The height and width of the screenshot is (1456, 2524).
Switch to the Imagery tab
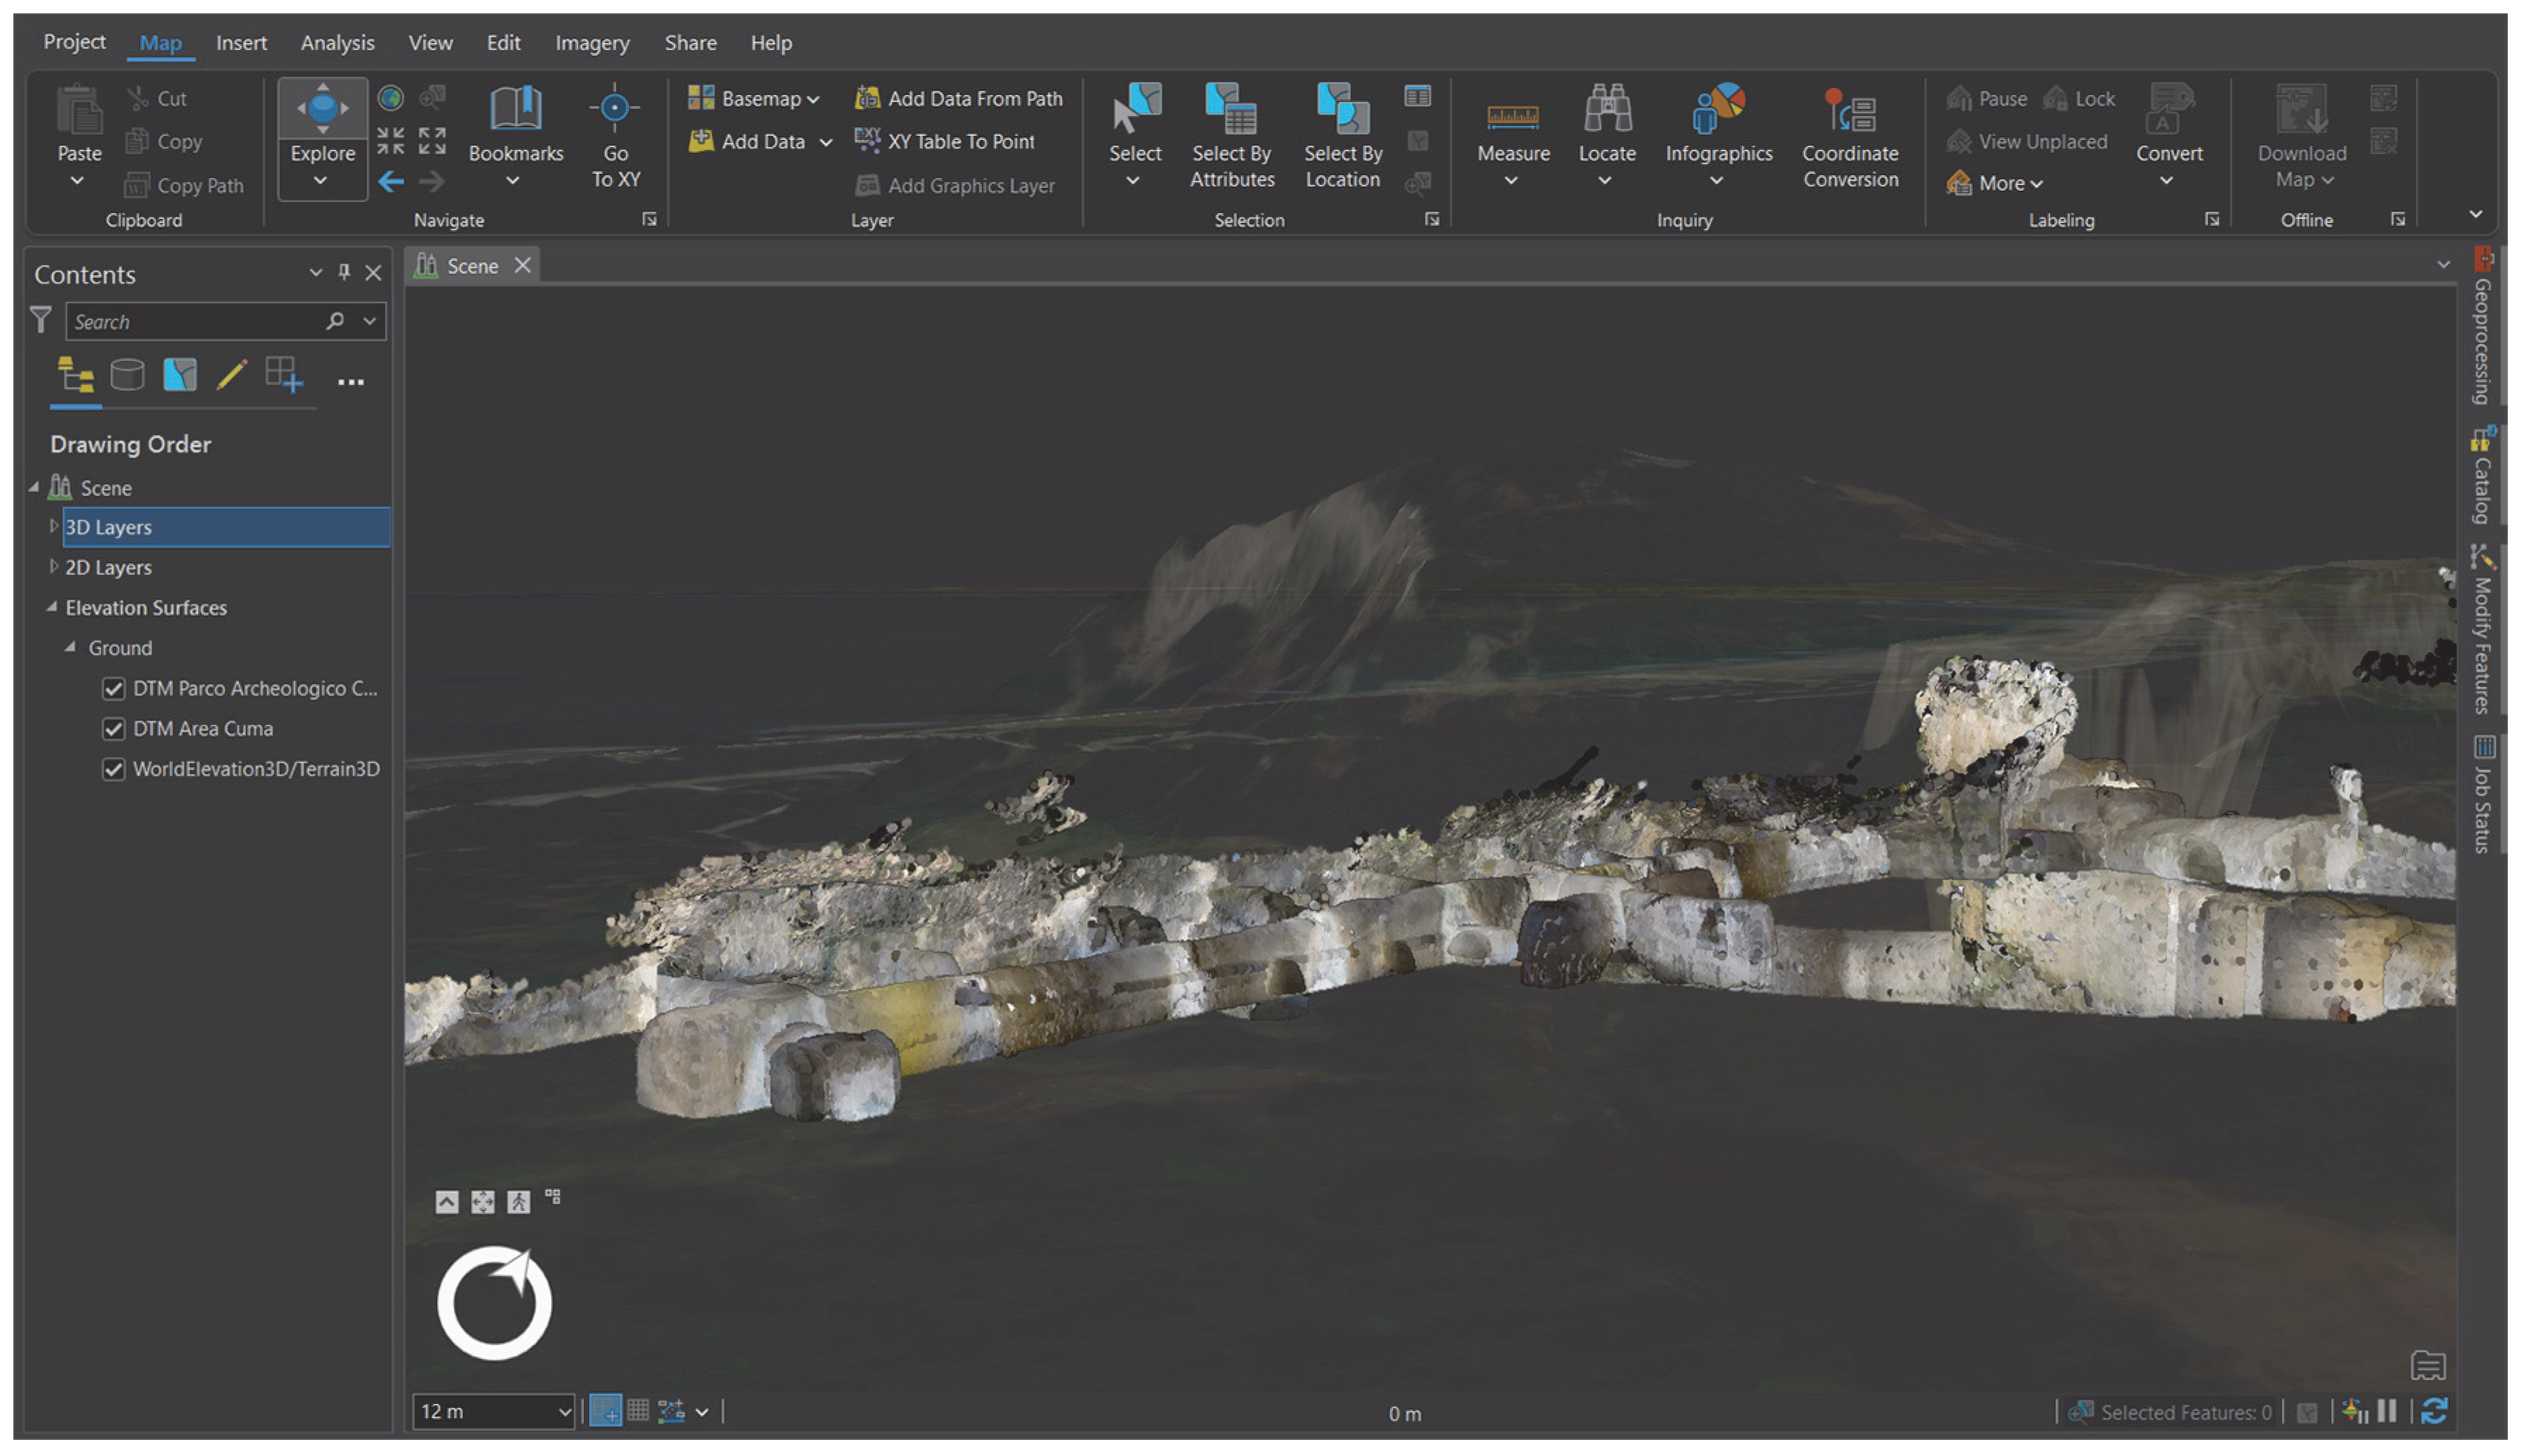(x=592, y=43)
